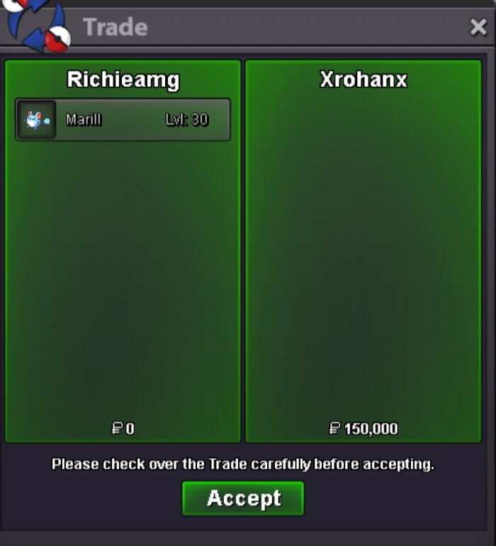Screen dimensions: 496x546
Task: Click the trade warning message text
Action: tap(243, 464)
